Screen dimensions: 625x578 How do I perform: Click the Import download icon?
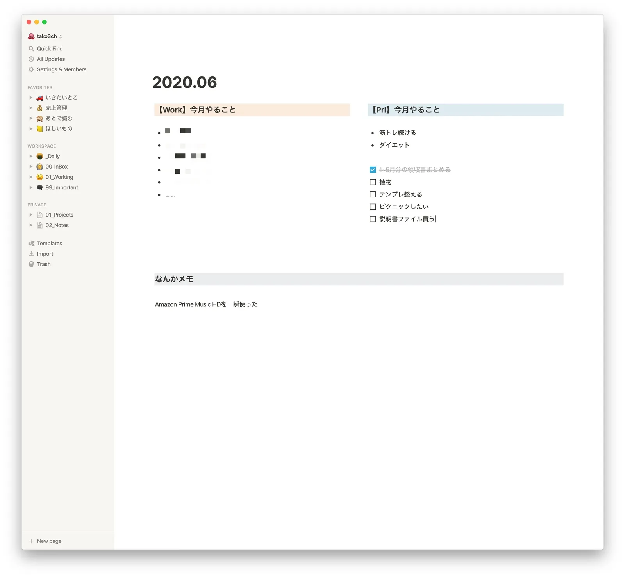[x=31, y=254]
